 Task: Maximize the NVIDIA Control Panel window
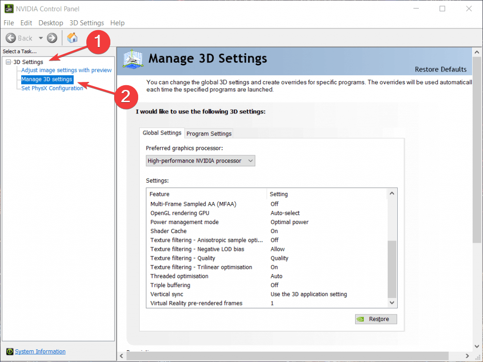[442, 8]
